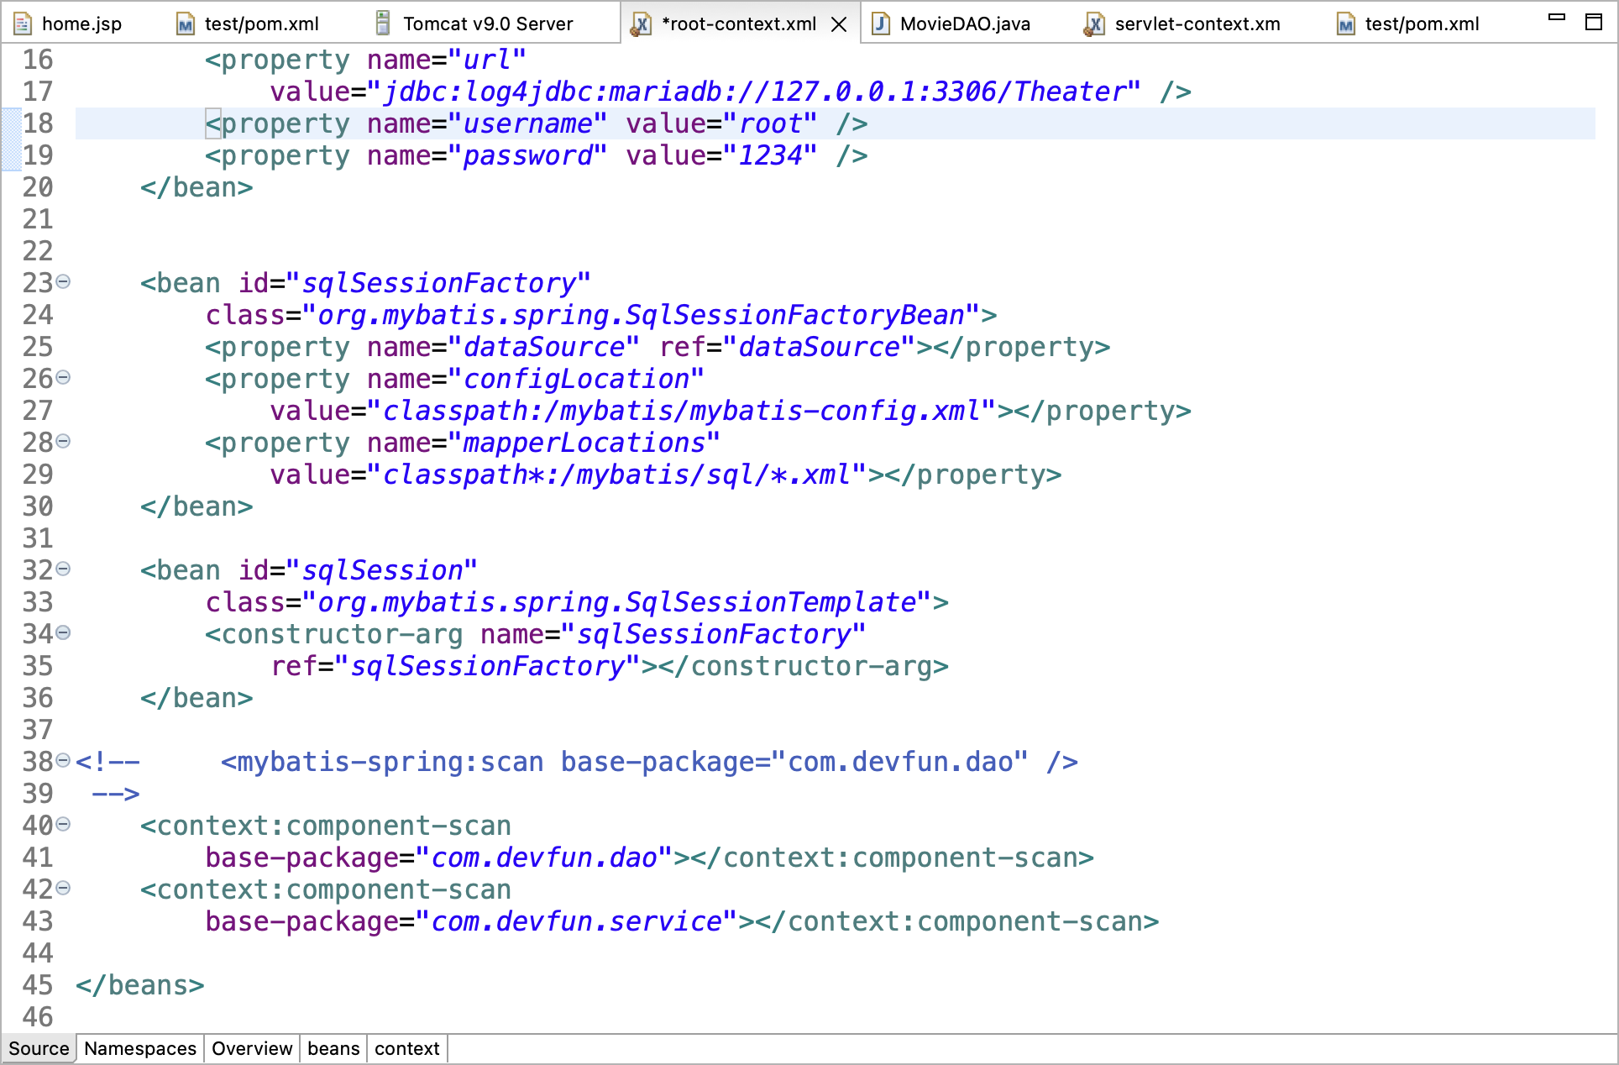Fold the constructor-arg at line 34
The width and height of the screenshot is (1619, 1065).
[x=63, y=633]
